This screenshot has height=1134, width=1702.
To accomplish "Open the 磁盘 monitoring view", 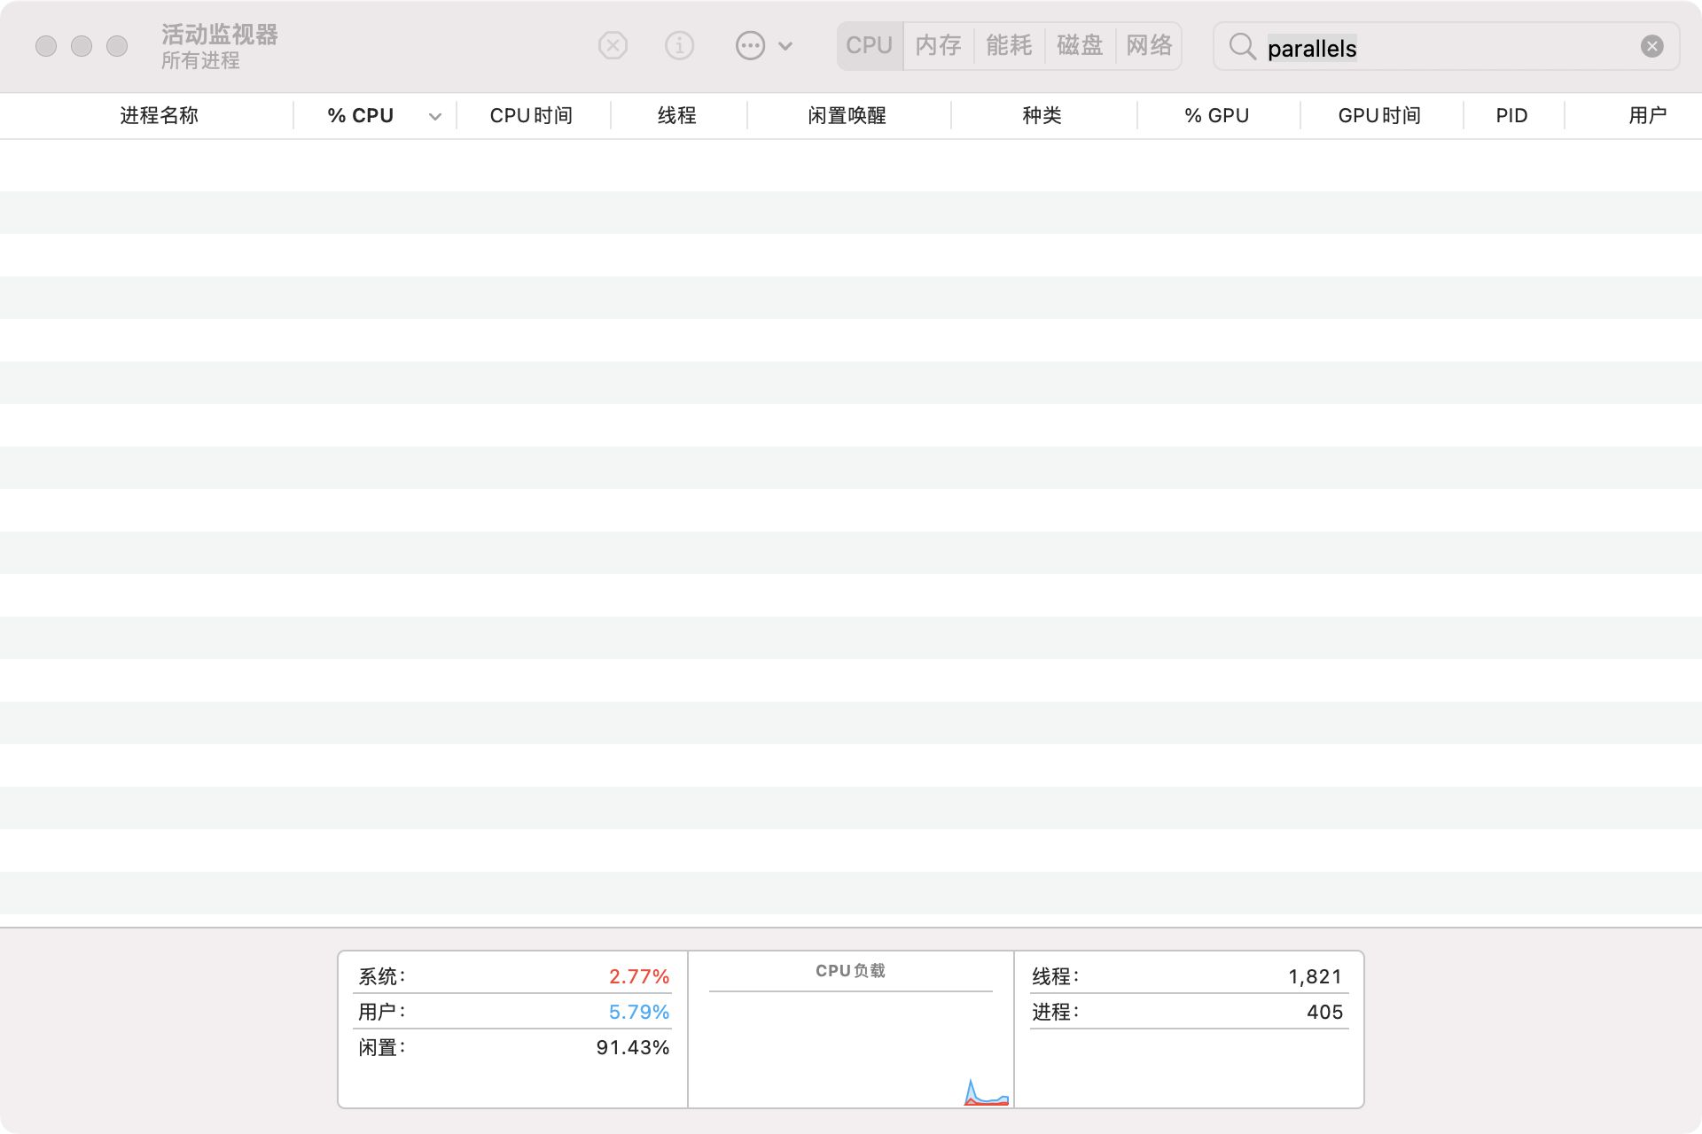I will [x=1080, y=45].
